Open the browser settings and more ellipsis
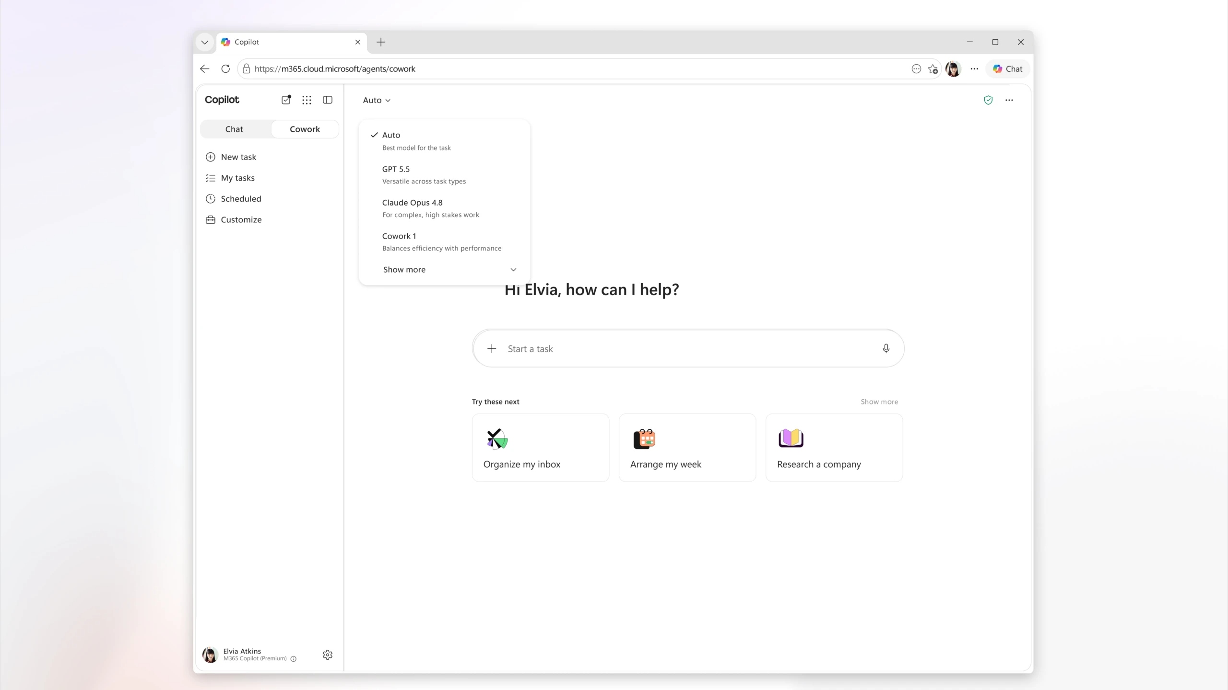This screenshot has height=690, width=1228. click(974, 69)
